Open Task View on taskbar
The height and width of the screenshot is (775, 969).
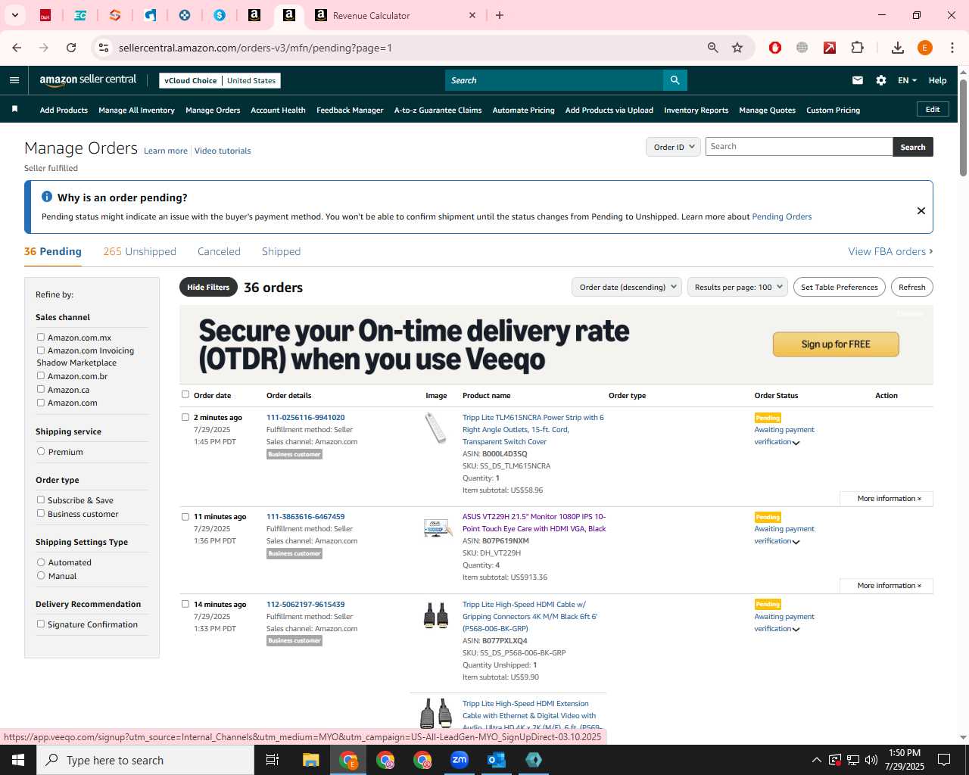click(x=273, y=760)
